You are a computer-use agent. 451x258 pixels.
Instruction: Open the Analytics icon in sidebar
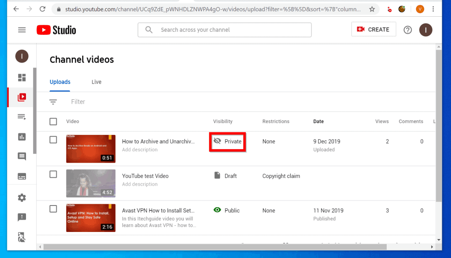click(22, 137)
